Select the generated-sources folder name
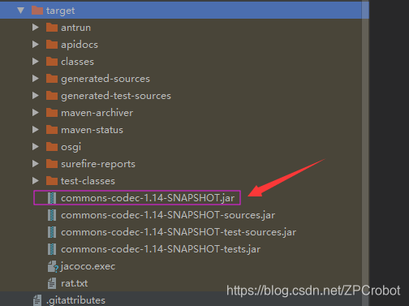 coord(105,79)
